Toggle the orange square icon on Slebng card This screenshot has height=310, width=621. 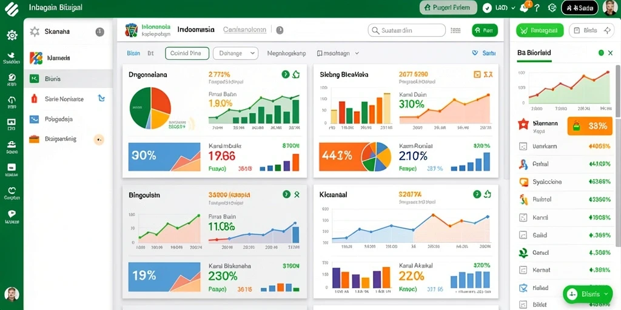coord(477,74)
